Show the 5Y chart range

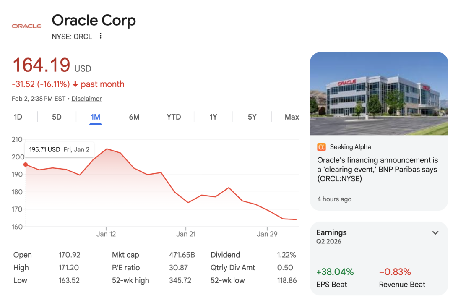(252, 117)
